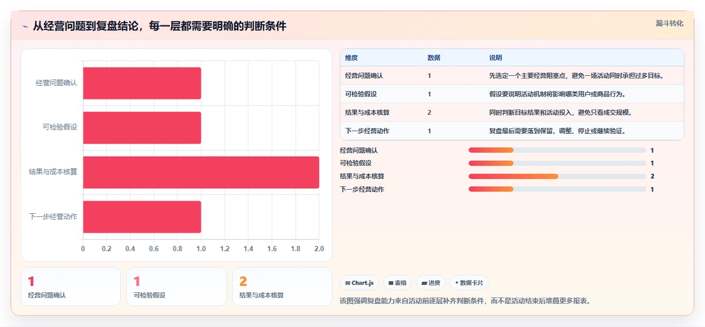Click the data value 1 in 经营问题确认 table row
Screen dimensions: 705x327
430,76
